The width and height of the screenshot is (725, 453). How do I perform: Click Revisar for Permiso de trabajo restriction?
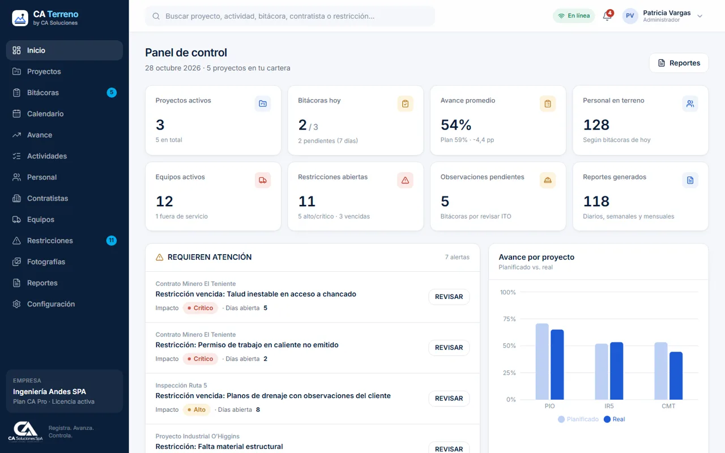coord(449,348)
